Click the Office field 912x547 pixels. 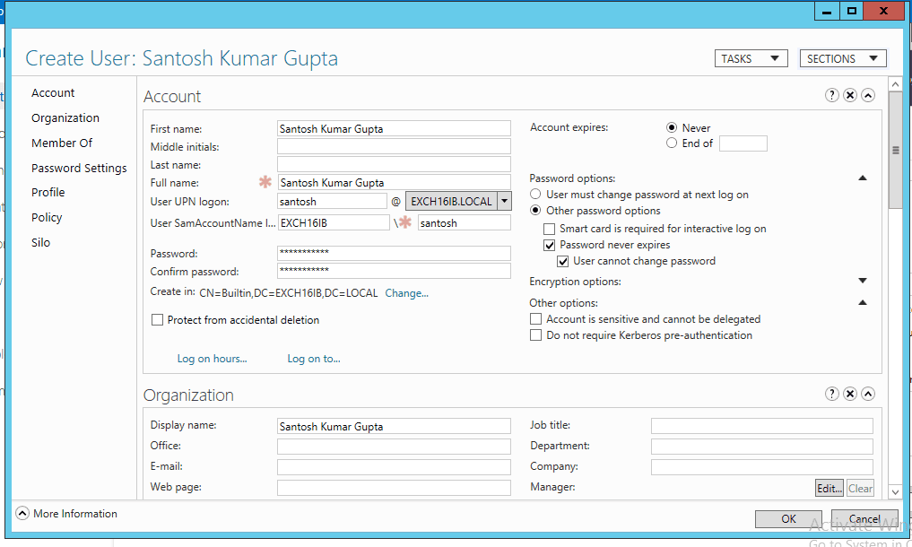pyautogui.click(x=394, y=447)
